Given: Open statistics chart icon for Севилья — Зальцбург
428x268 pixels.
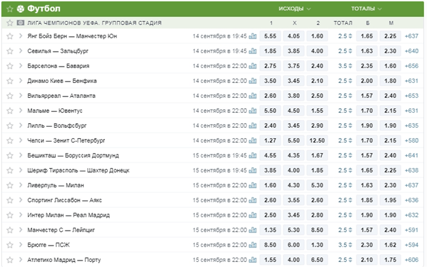Looking at the screenshot, I should [x=253, y=51].
